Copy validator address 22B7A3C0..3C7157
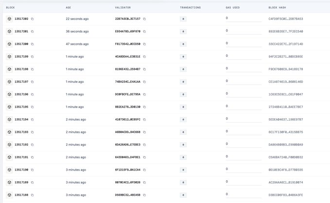Image resolution: width=330 pixels, height=203 pixels. coord(144,19)
